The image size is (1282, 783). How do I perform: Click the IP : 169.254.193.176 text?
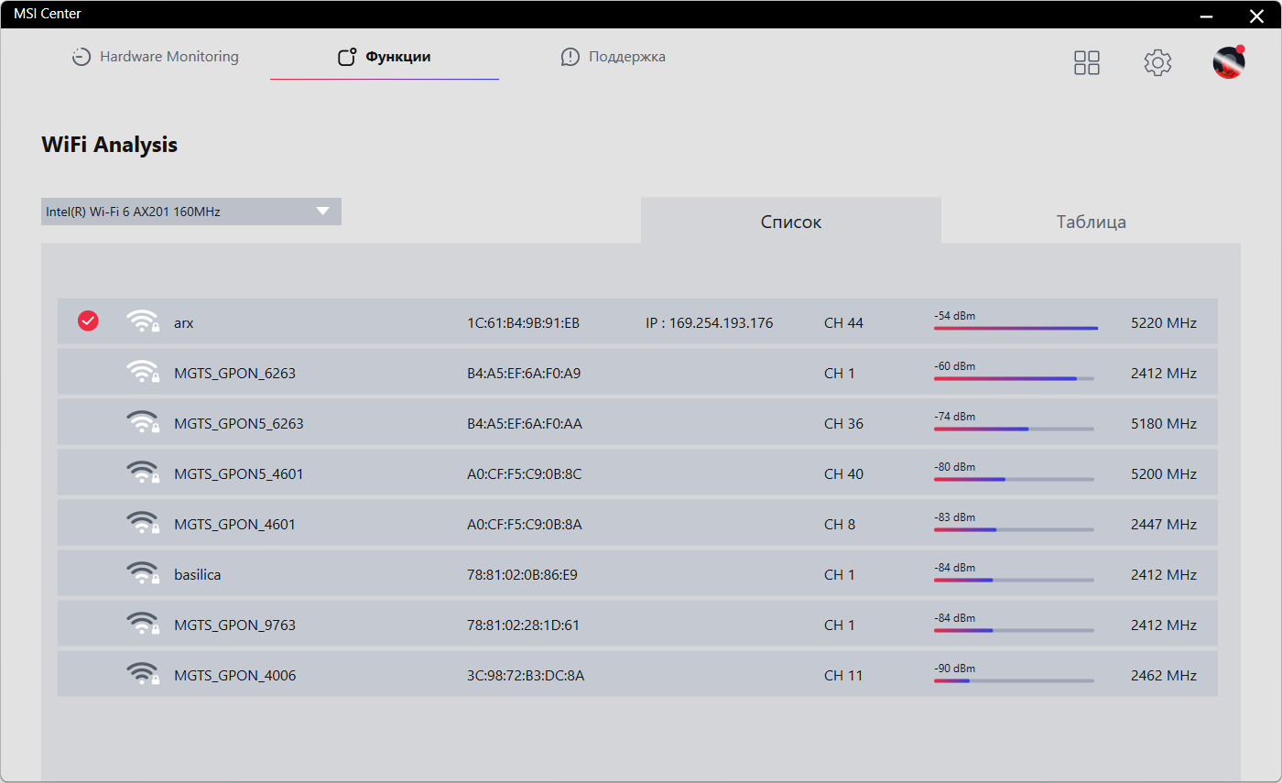pyautogui.click(x=710, y=323)
